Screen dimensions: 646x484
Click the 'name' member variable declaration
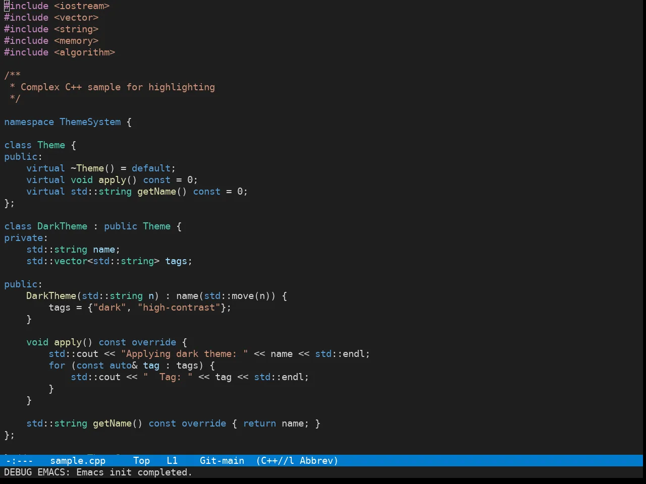104,250
